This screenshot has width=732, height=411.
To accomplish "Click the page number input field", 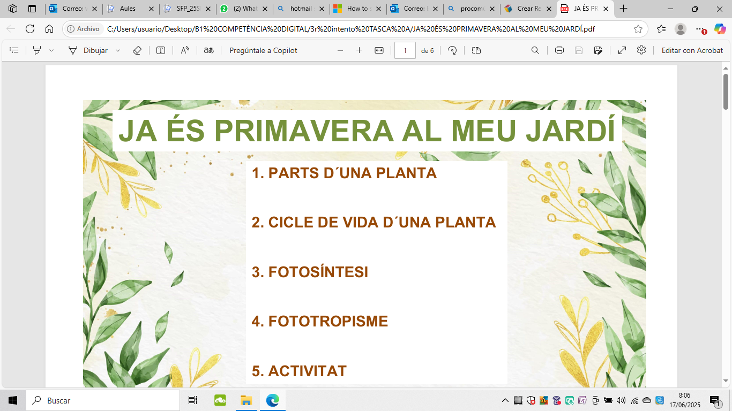I will click(405, 50).
